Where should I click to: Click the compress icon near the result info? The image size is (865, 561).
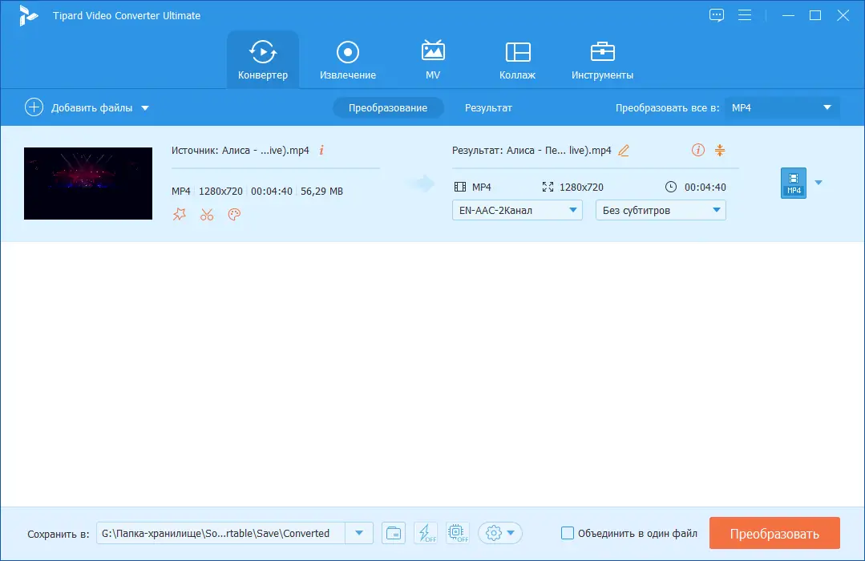pyautogui.click(x=719, y=150)
